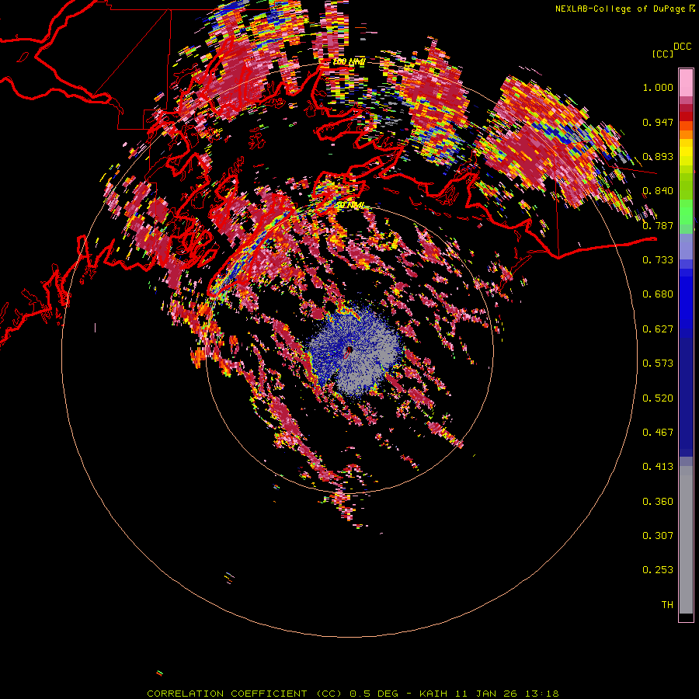Screen dimensions: 699x699
Task: Click the 0.893 legend value
Action: tap(658, 156)
